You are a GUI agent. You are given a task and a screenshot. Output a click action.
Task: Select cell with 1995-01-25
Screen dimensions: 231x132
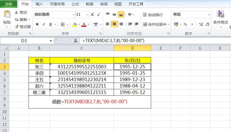click(132, 73)
